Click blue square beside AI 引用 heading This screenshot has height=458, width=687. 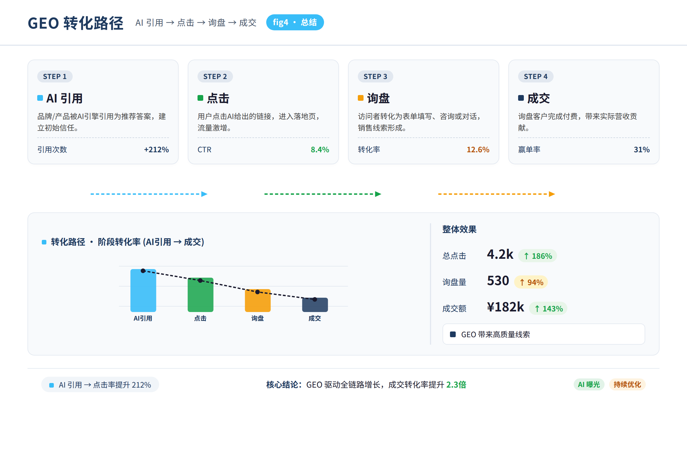click(40, 98)
